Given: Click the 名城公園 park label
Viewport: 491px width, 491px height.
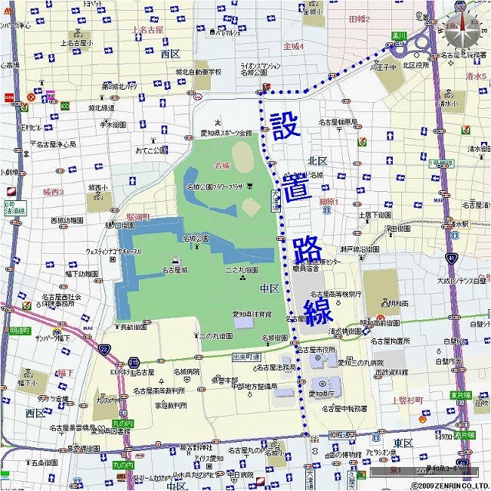Looking at the screenshot, I should point(196,239).
